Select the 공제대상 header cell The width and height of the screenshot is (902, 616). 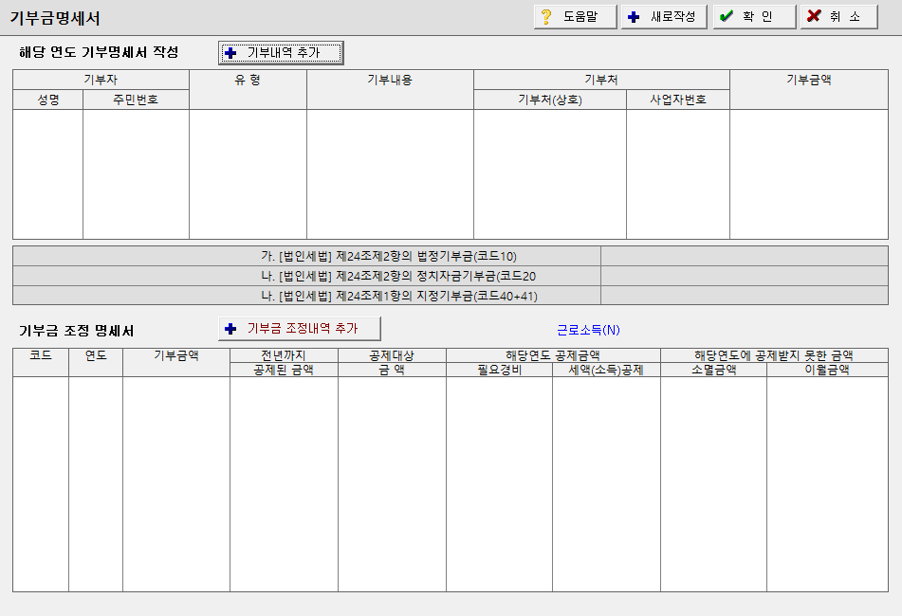pos(392,355)
